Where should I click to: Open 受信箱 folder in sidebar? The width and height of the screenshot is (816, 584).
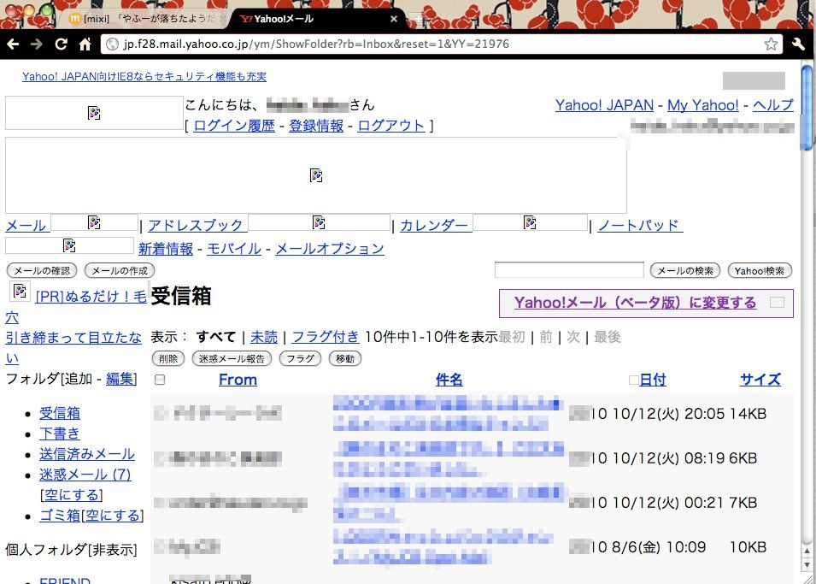pos(60,414)
